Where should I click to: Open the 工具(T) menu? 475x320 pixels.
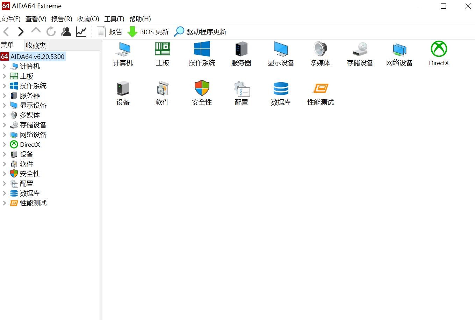click(114, 19)
